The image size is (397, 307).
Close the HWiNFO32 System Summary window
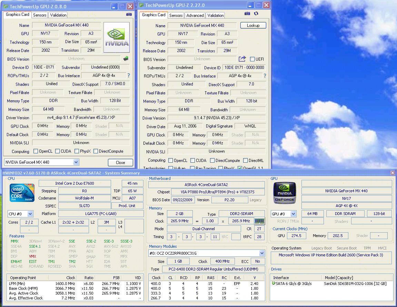[393, 173]
